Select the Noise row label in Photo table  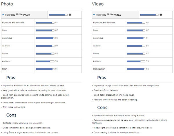(x=5, y=53)
